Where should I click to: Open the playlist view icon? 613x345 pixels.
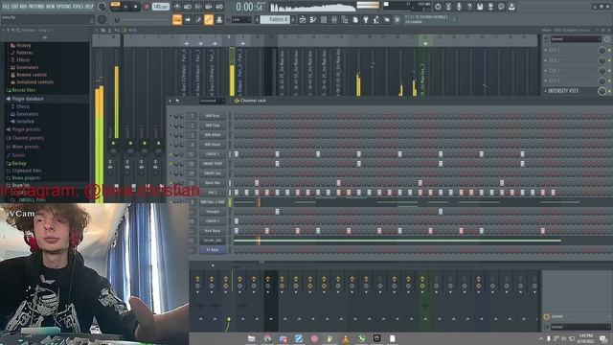coord(303,19)
